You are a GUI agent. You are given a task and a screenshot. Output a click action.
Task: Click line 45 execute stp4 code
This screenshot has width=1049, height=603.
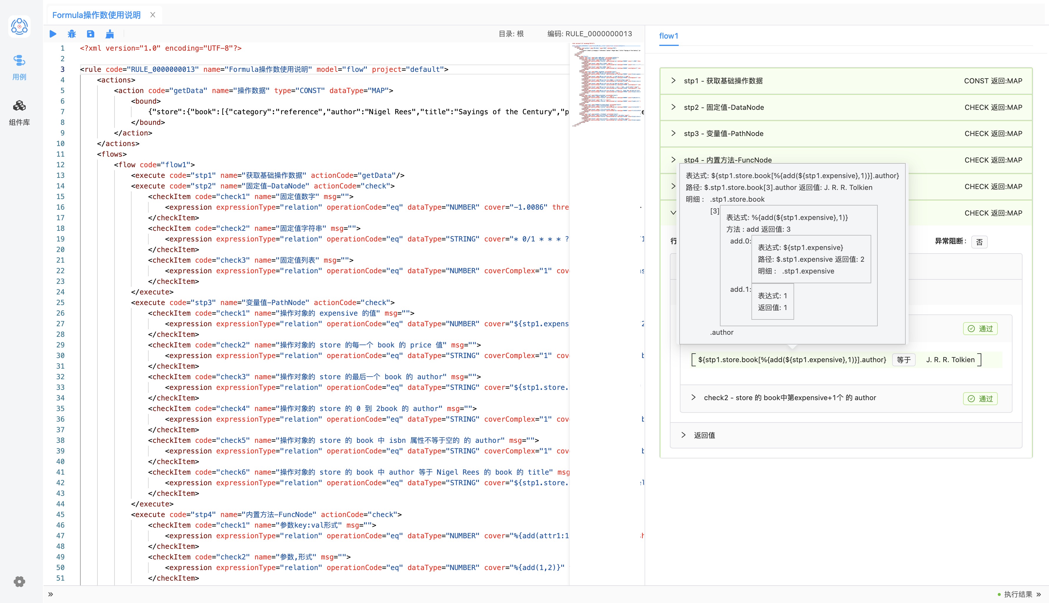click(x=266, y=514)
